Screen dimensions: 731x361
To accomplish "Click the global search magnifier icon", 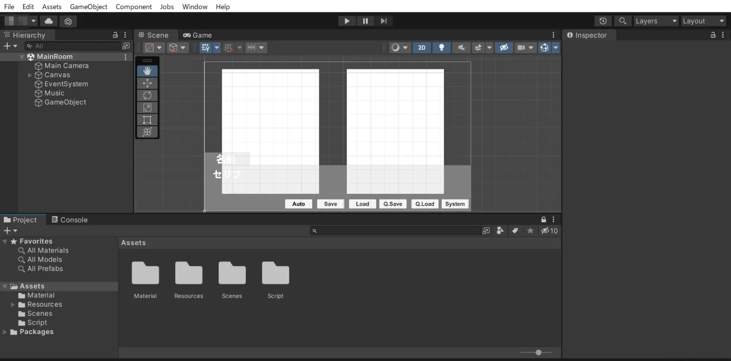I will [x=622, y=21].
